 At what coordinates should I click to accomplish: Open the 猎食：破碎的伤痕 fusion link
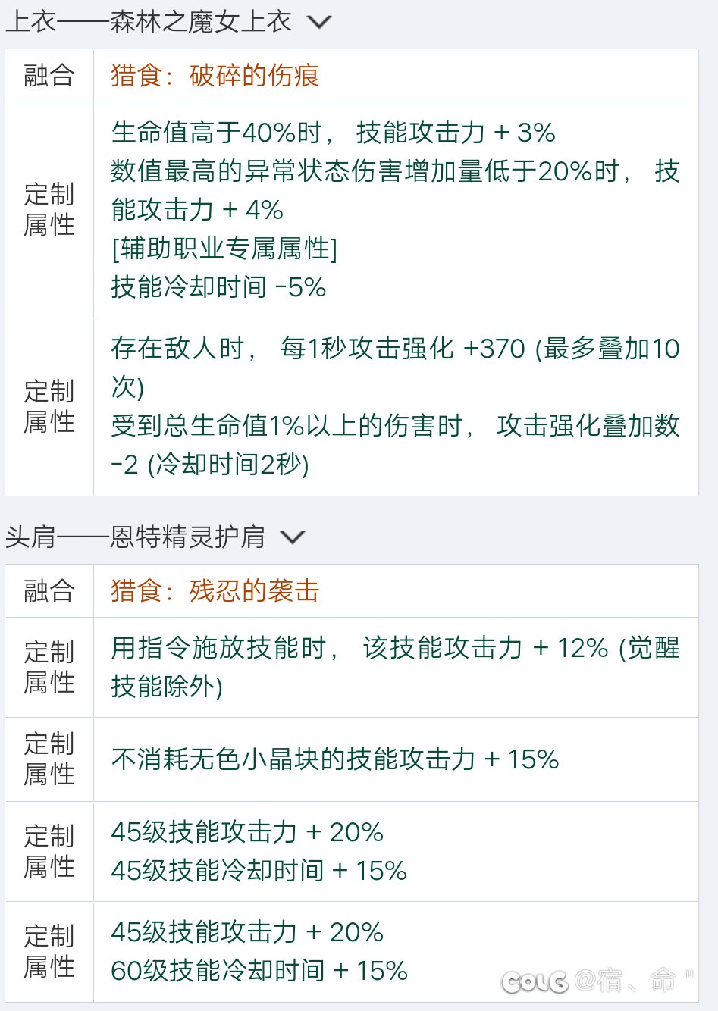tap(215, 75)
